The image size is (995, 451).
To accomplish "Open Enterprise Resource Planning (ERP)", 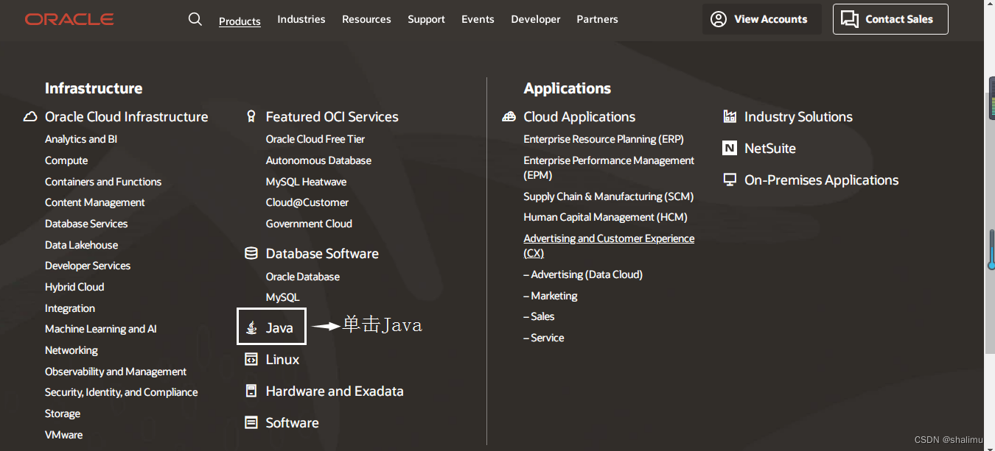I will point(604,139).
